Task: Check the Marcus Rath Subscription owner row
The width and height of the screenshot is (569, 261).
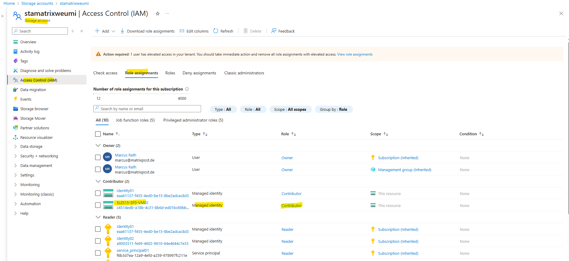Action: pyautogui.click(x=98, y=157)
